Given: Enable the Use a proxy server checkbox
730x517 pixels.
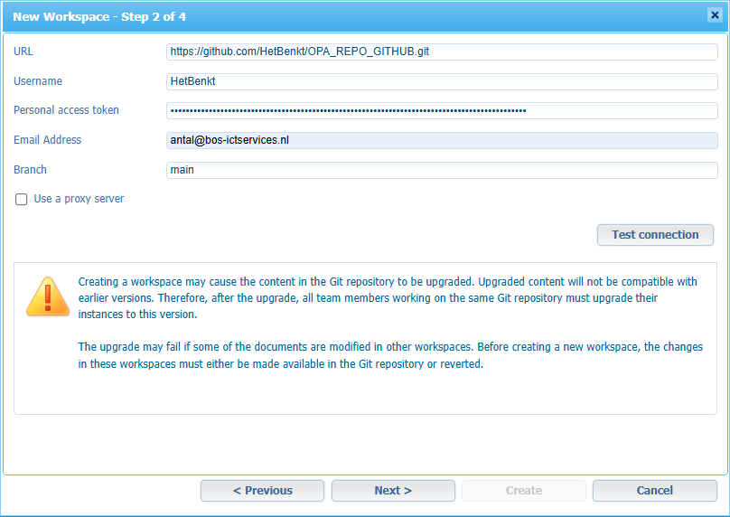Looking at the screenshot, I should (22, 200).
